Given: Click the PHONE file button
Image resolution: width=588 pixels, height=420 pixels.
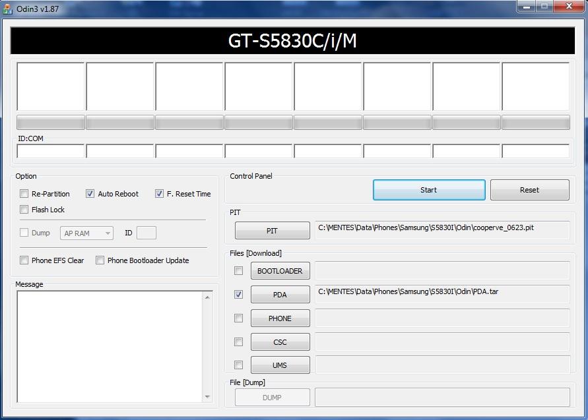Looking at the screenshot, I should click(x=280, y=318).
